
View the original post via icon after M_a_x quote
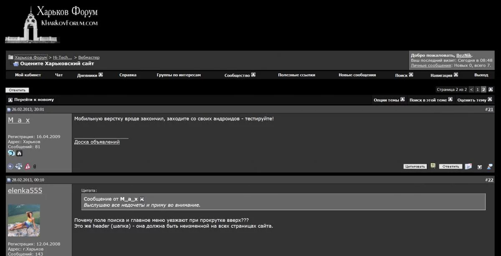[x=142, y=199]
